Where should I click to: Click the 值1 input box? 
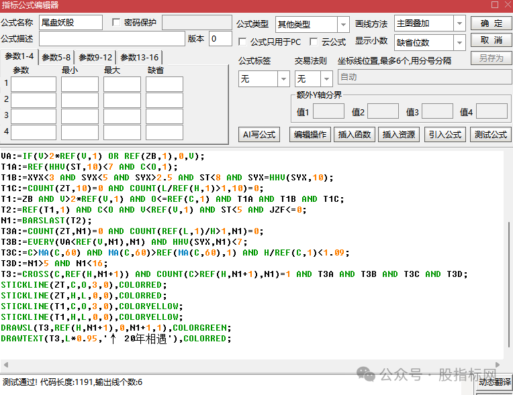pos(328,112)
